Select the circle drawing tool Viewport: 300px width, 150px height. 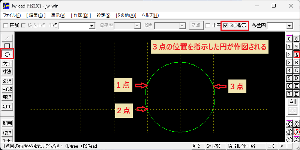point(7,54)
